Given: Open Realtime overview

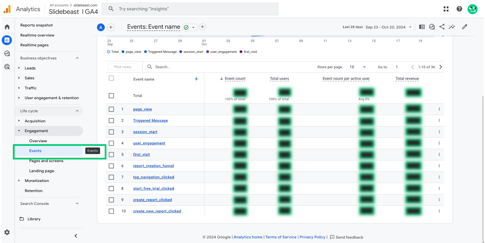Looking at the screenshot, I should [x=37, y=35].
